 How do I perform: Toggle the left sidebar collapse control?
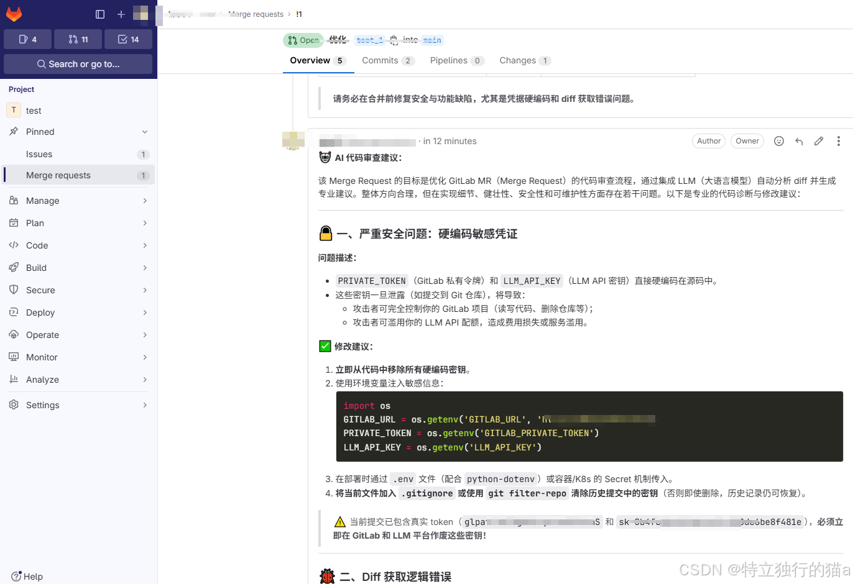(100, 14)
